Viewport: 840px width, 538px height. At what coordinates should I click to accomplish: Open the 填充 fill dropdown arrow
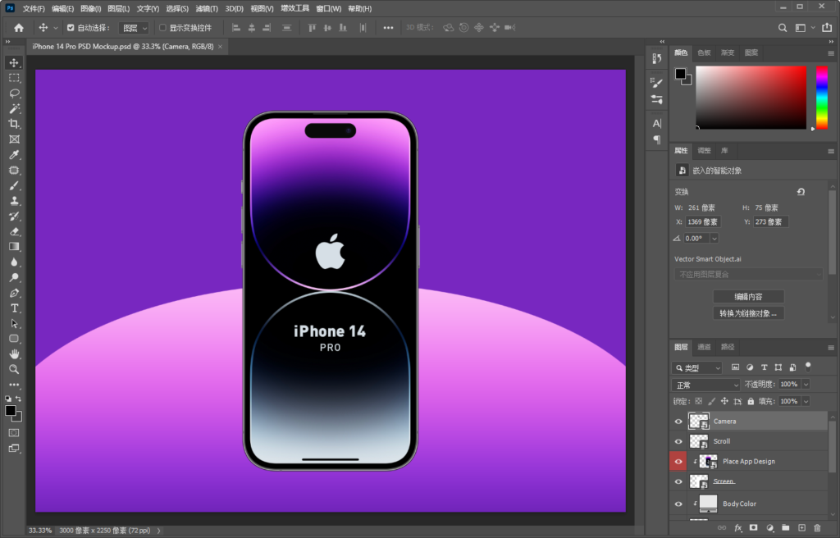coord(806,401)
